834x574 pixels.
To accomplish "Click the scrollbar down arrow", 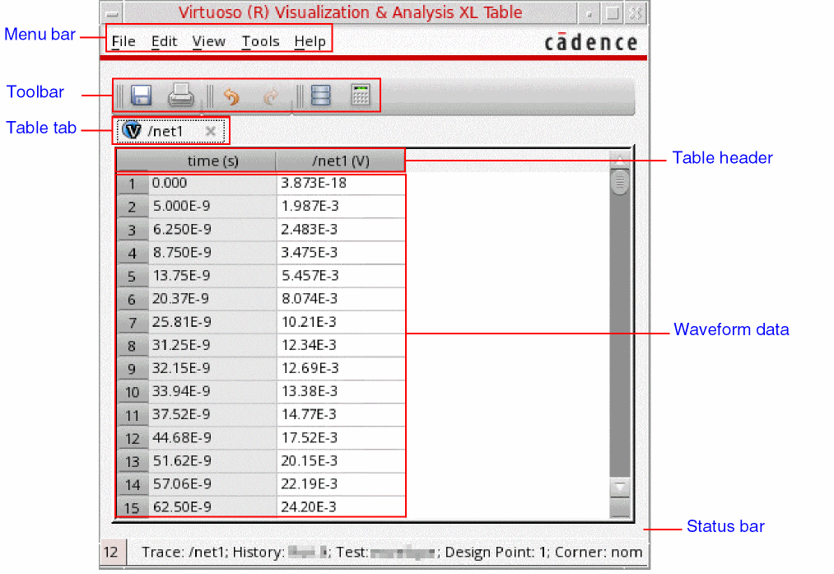I will coord(620,488).
